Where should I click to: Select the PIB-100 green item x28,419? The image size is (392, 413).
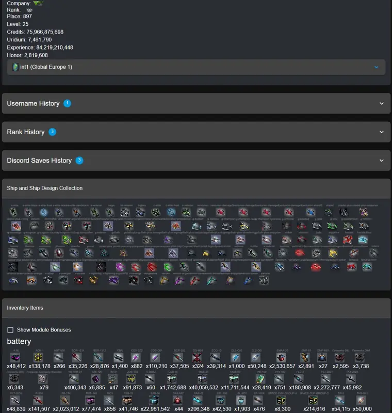pos(260,379)
